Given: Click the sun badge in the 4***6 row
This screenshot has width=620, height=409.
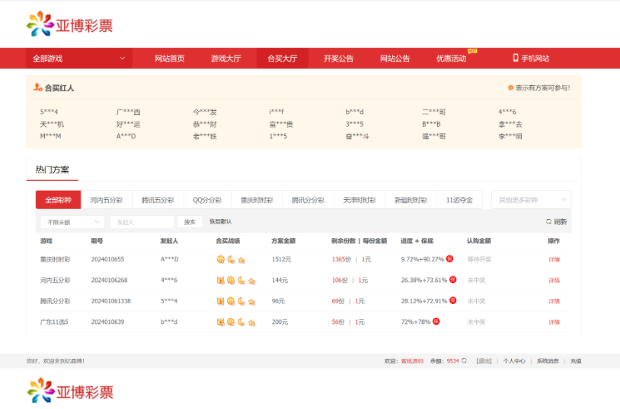Looking at the screenshot, I should (231, 281).
